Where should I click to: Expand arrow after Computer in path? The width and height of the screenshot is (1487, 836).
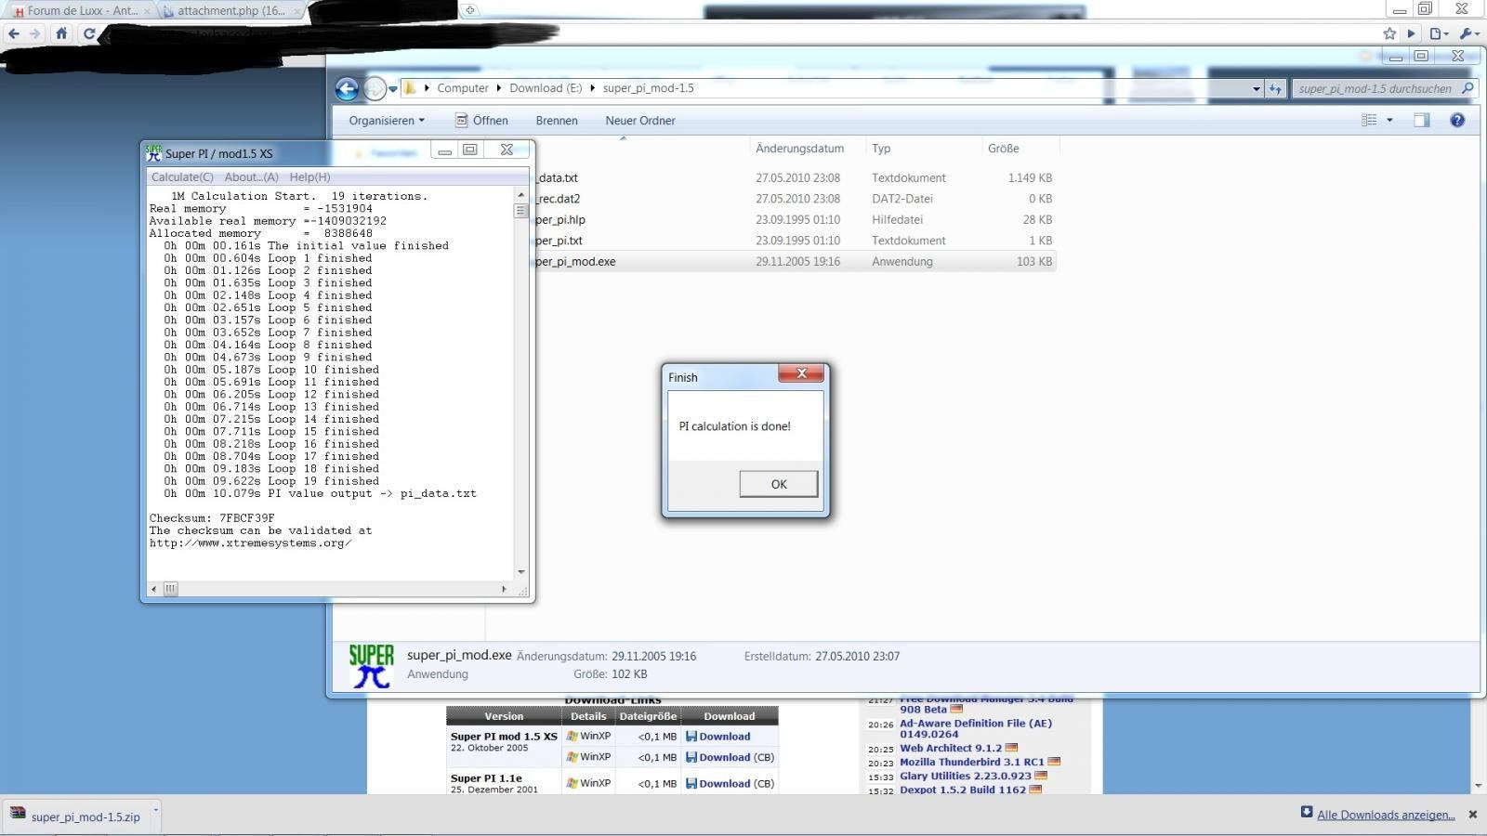(499, 88)
